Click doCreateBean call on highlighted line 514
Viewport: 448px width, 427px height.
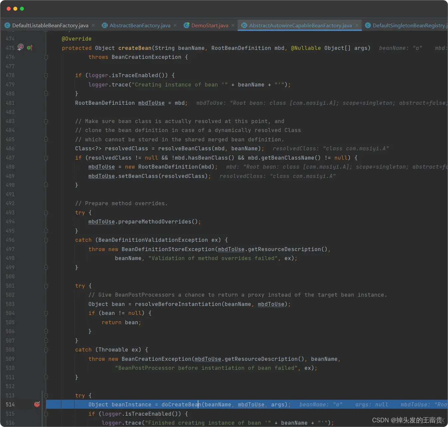coord(181,404)
